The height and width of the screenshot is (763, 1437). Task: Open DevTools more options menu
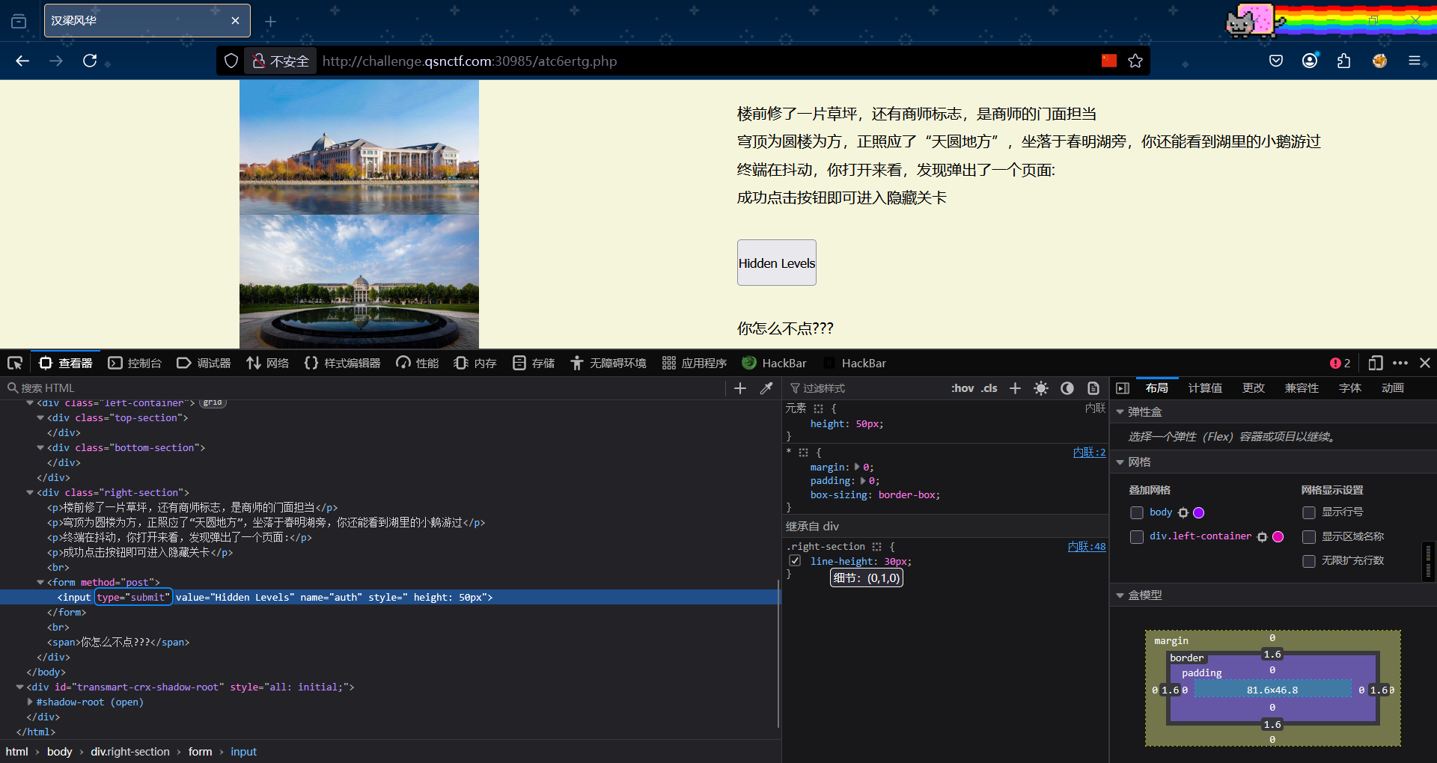point(1400,364)
